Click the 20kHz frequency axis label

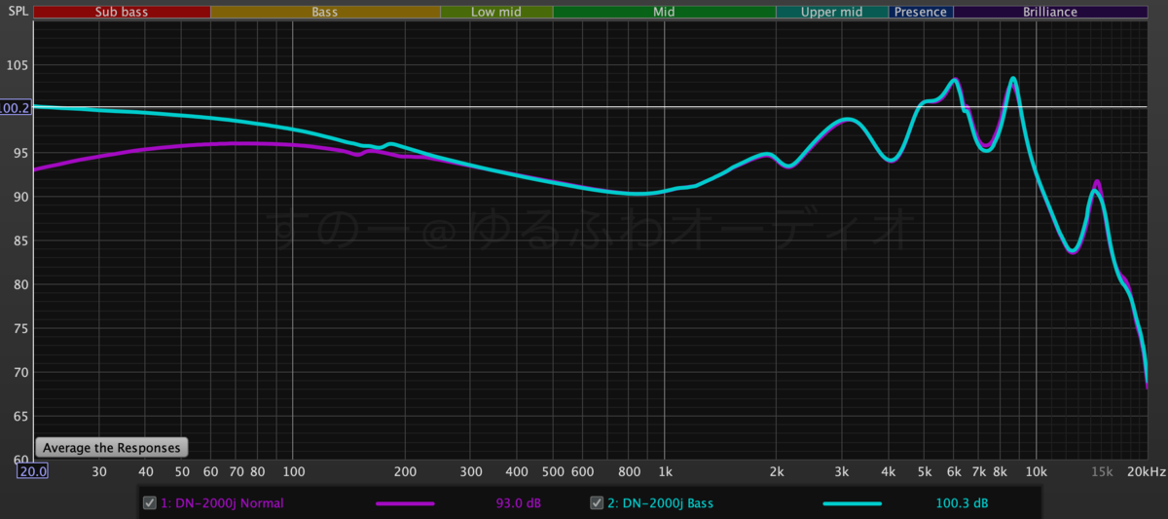coord(1147,471)
